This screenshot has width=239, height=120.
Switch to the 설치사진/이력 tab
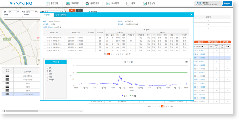(61, 15)
